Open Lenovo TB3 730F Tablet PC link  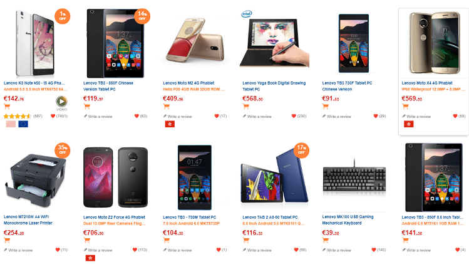(x=347, y=86)
